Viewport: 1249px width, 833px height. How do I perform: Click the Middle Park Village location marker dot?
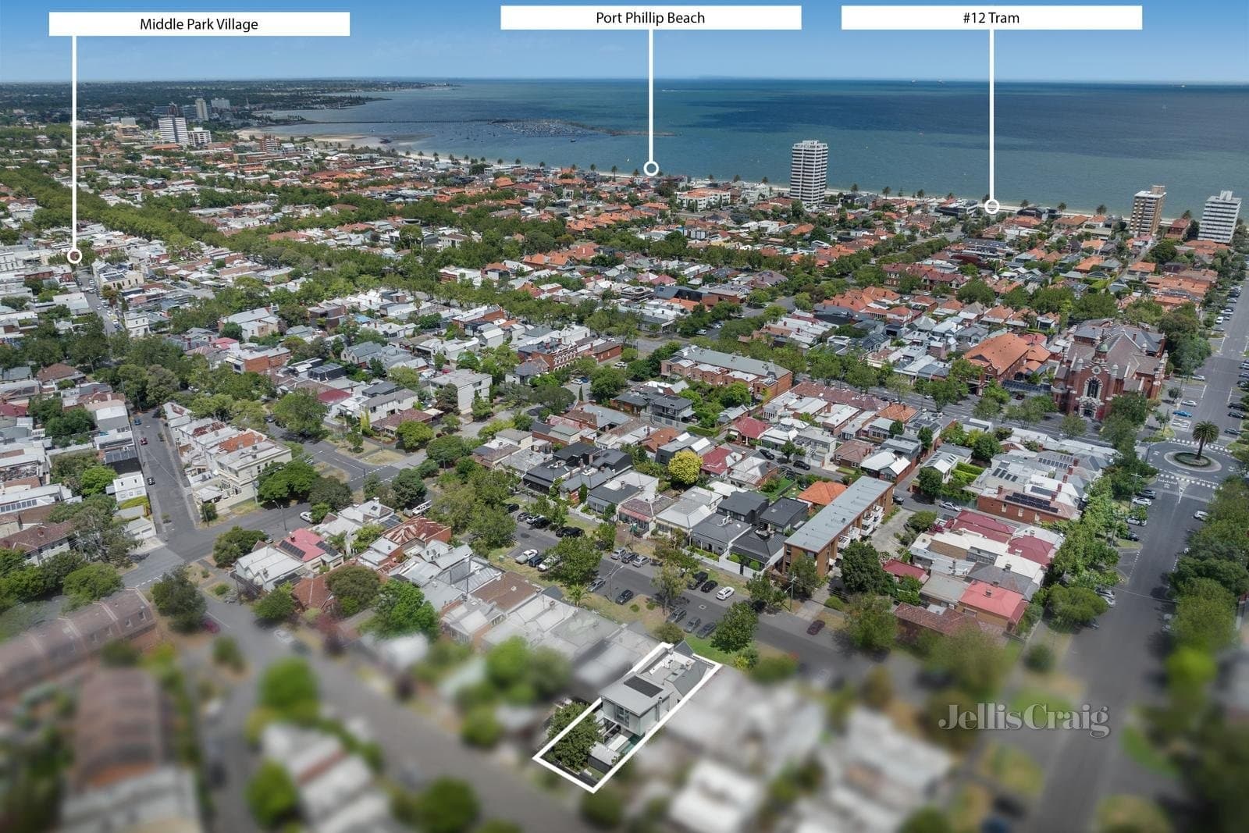(x=75, y=256)
